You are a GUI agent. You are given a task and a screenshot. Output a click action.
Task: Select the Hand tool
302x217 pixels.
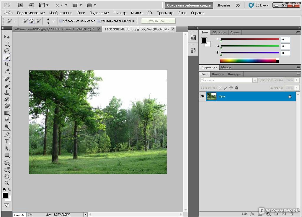[7, 176]
